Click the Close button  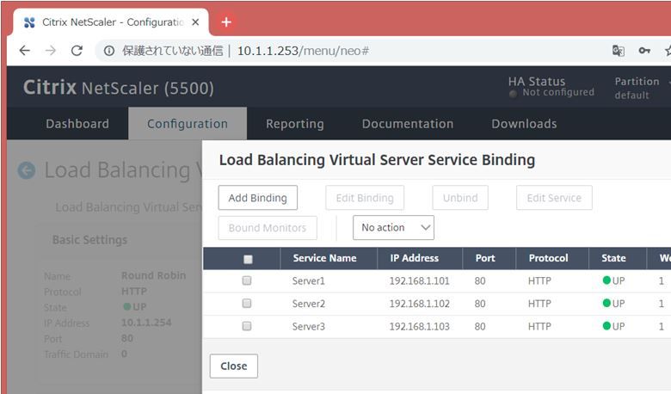[x=234, y=366]
